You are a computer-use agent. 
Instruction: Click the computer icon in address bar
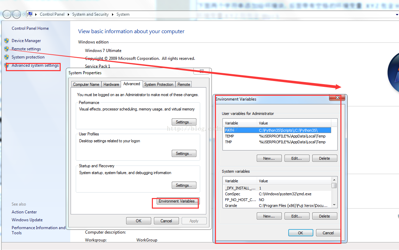(30, 14)
